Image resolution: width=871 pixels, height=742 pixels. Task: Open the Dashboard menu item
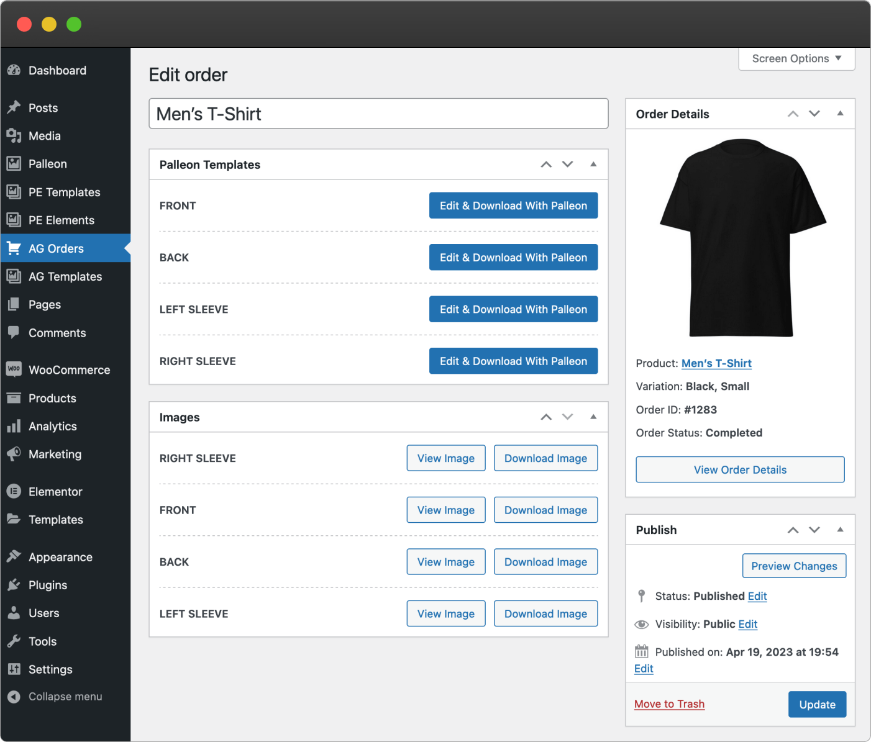65,70
